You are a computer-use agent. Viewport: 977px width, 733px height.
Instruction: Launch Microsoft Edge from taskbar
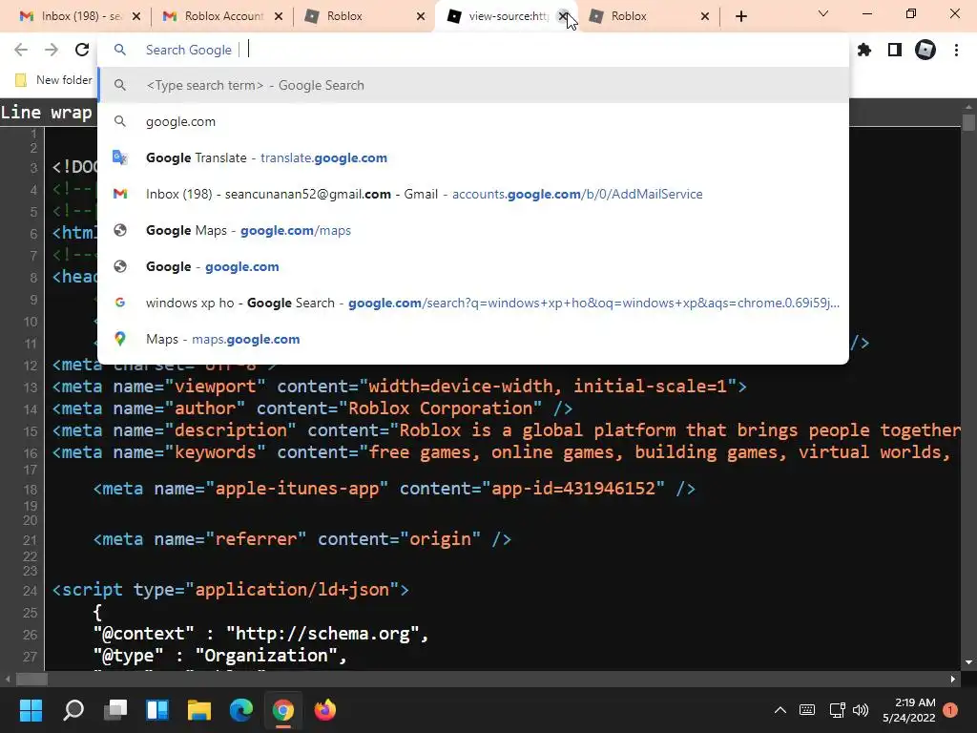coord(241,710)
